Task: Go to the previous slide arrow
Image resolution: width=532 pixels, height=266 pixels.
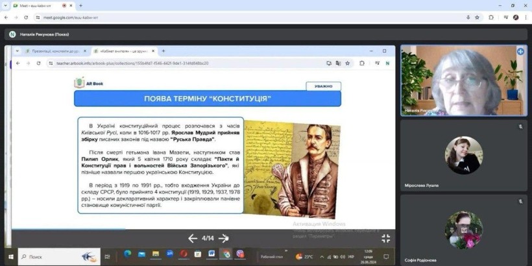Action: pyautogui.click(x=193, y=239)
